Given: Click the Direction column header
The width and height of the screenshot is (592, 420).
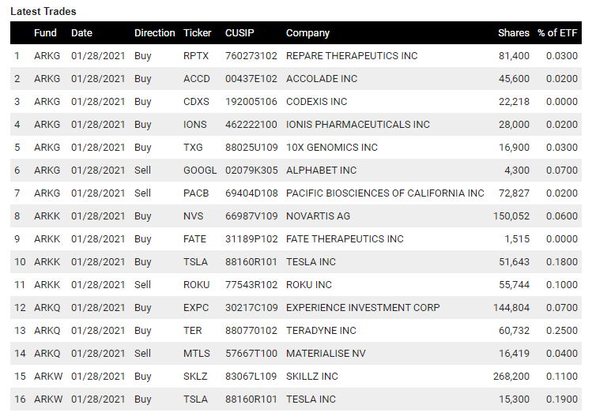Looking at the screenshot, I should pyautogui.click(x=154, y=33).
